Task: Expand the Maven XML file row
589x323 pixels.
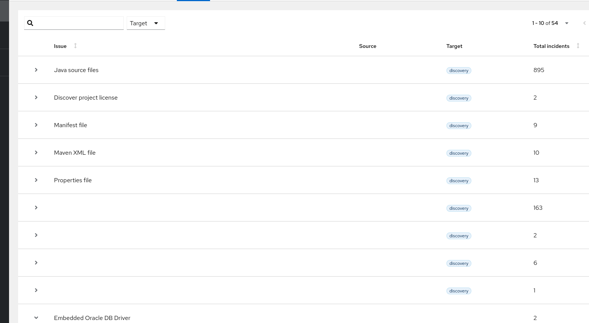Action: click(x=36, y=152)
